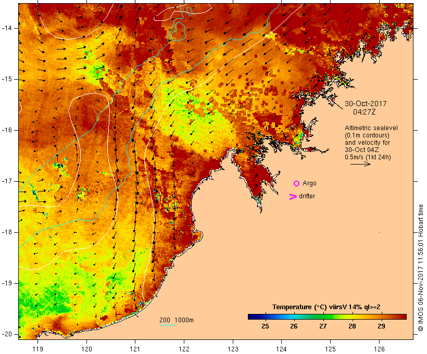Viewport: 427px width, 354px height.
Task: Click the longitude label '125'
Action: 331,349
